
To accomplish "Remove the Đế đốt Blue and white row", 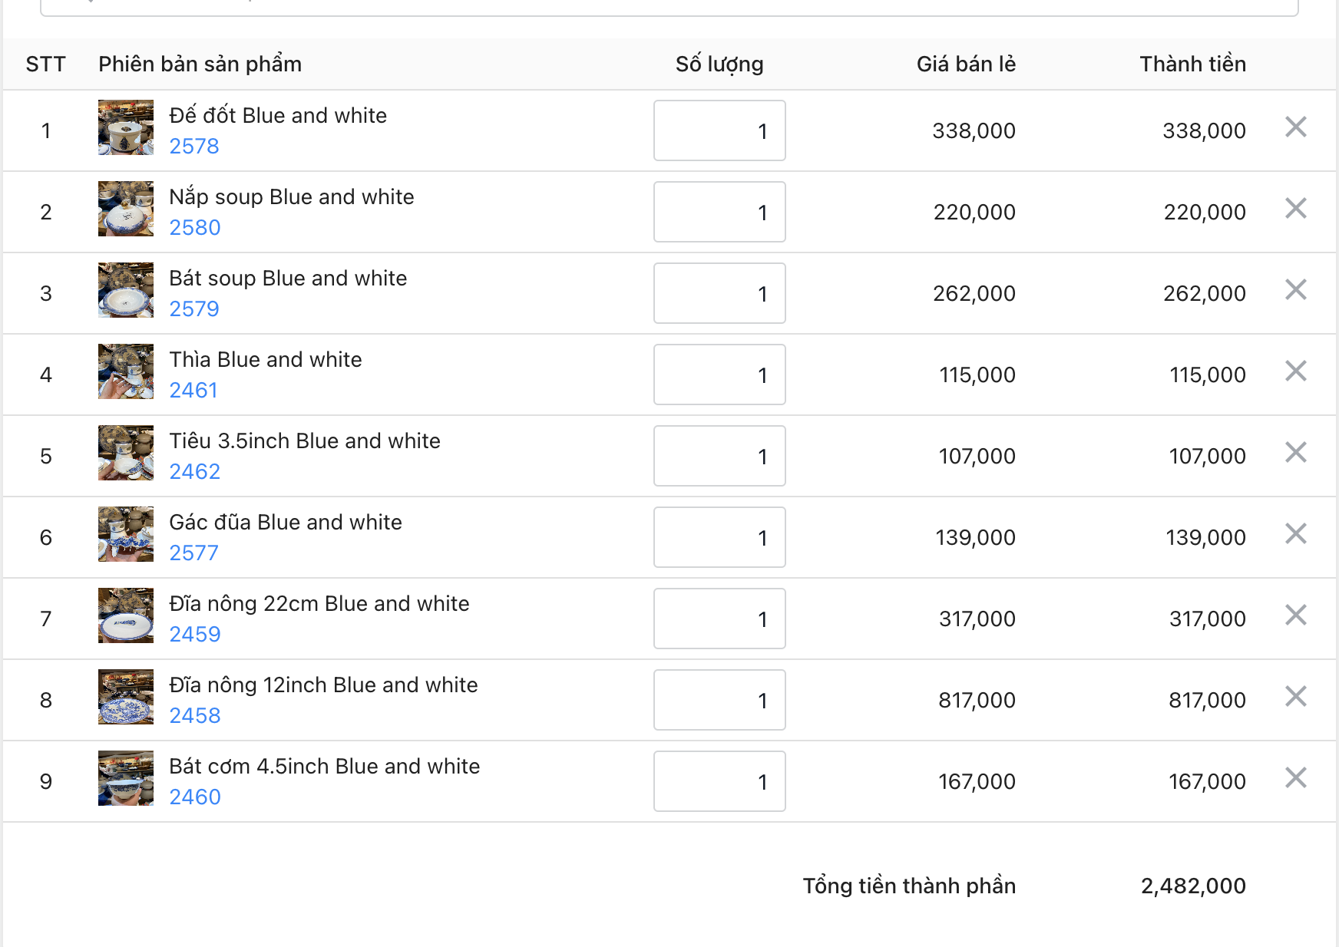I will pos(1296,127).
